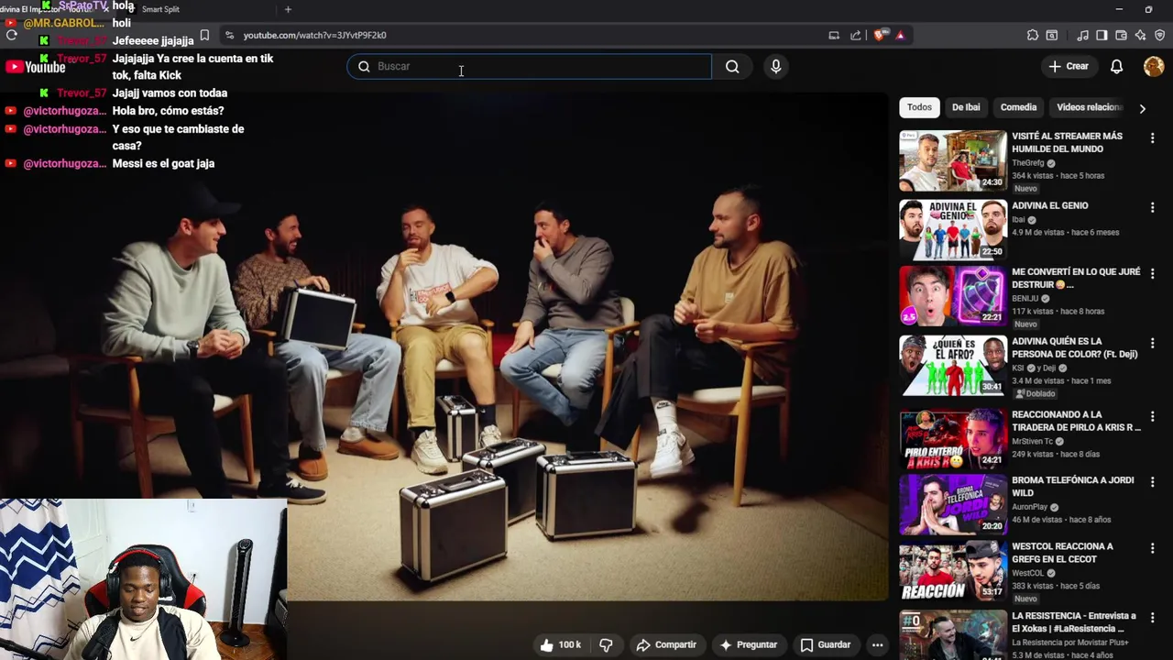Image resolution: width=1173 pixels, height=660 pixels.
Task: Save the video with Guardar
Action: point(826,644)
